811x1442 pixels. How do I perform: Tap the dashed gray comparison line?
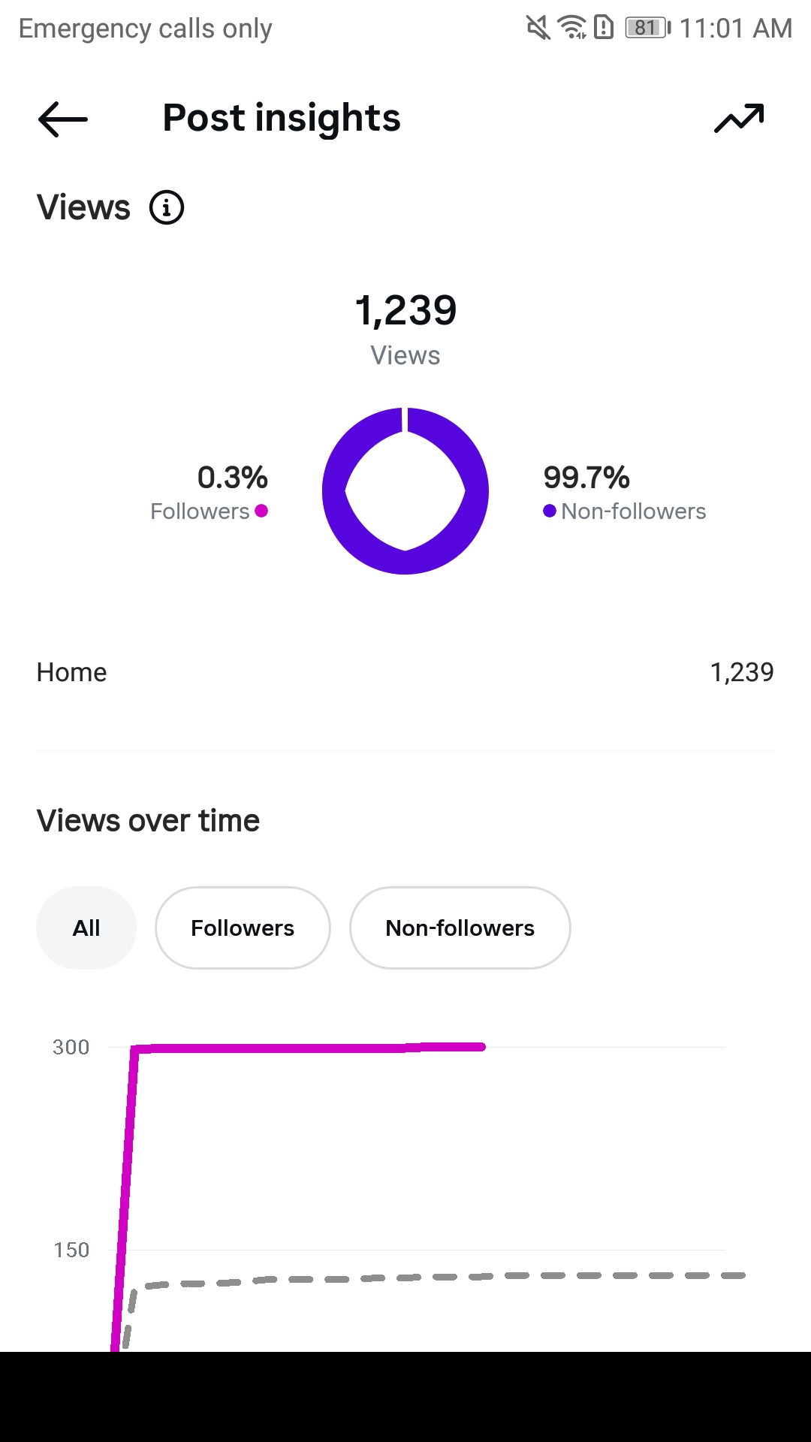coord(451,1277)
